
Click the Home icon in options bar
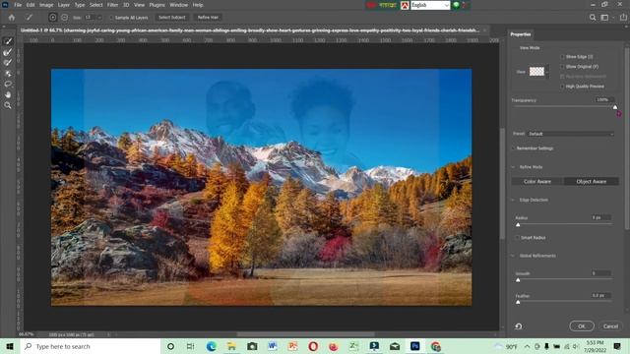point(12,18)
